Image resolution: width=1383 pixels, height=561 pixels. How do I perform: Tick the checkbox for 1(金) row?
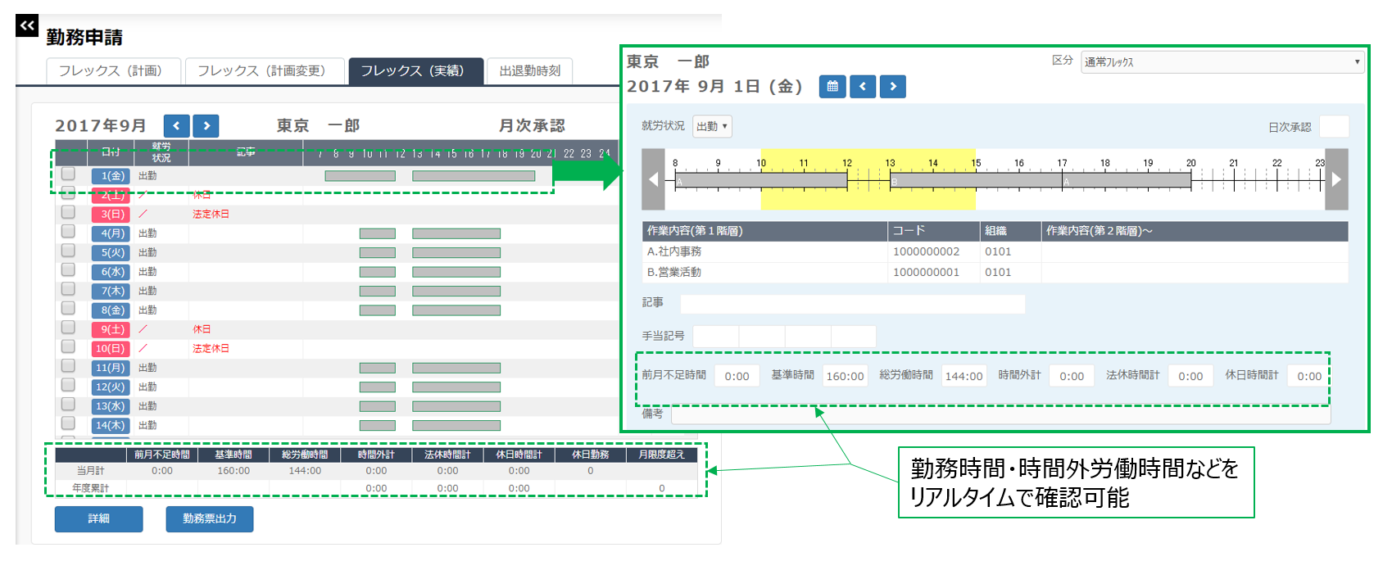coord(68,174)
